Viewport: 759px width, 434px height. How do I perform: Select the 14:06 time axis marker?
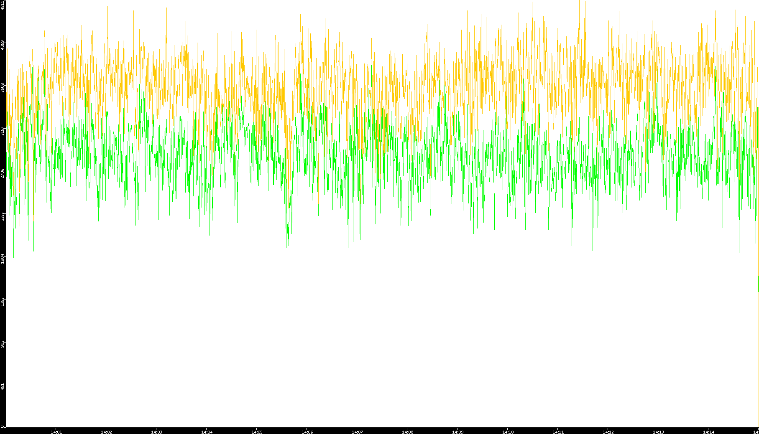coord(307,431)
